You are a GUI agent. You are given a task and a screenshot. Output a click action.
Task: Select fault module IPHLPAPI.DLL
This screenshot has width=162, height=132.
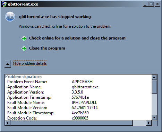(84, 103)
